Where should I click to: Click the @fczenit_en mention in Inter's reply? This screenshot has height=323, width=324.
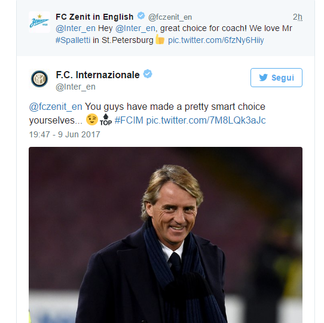point(56,107)
